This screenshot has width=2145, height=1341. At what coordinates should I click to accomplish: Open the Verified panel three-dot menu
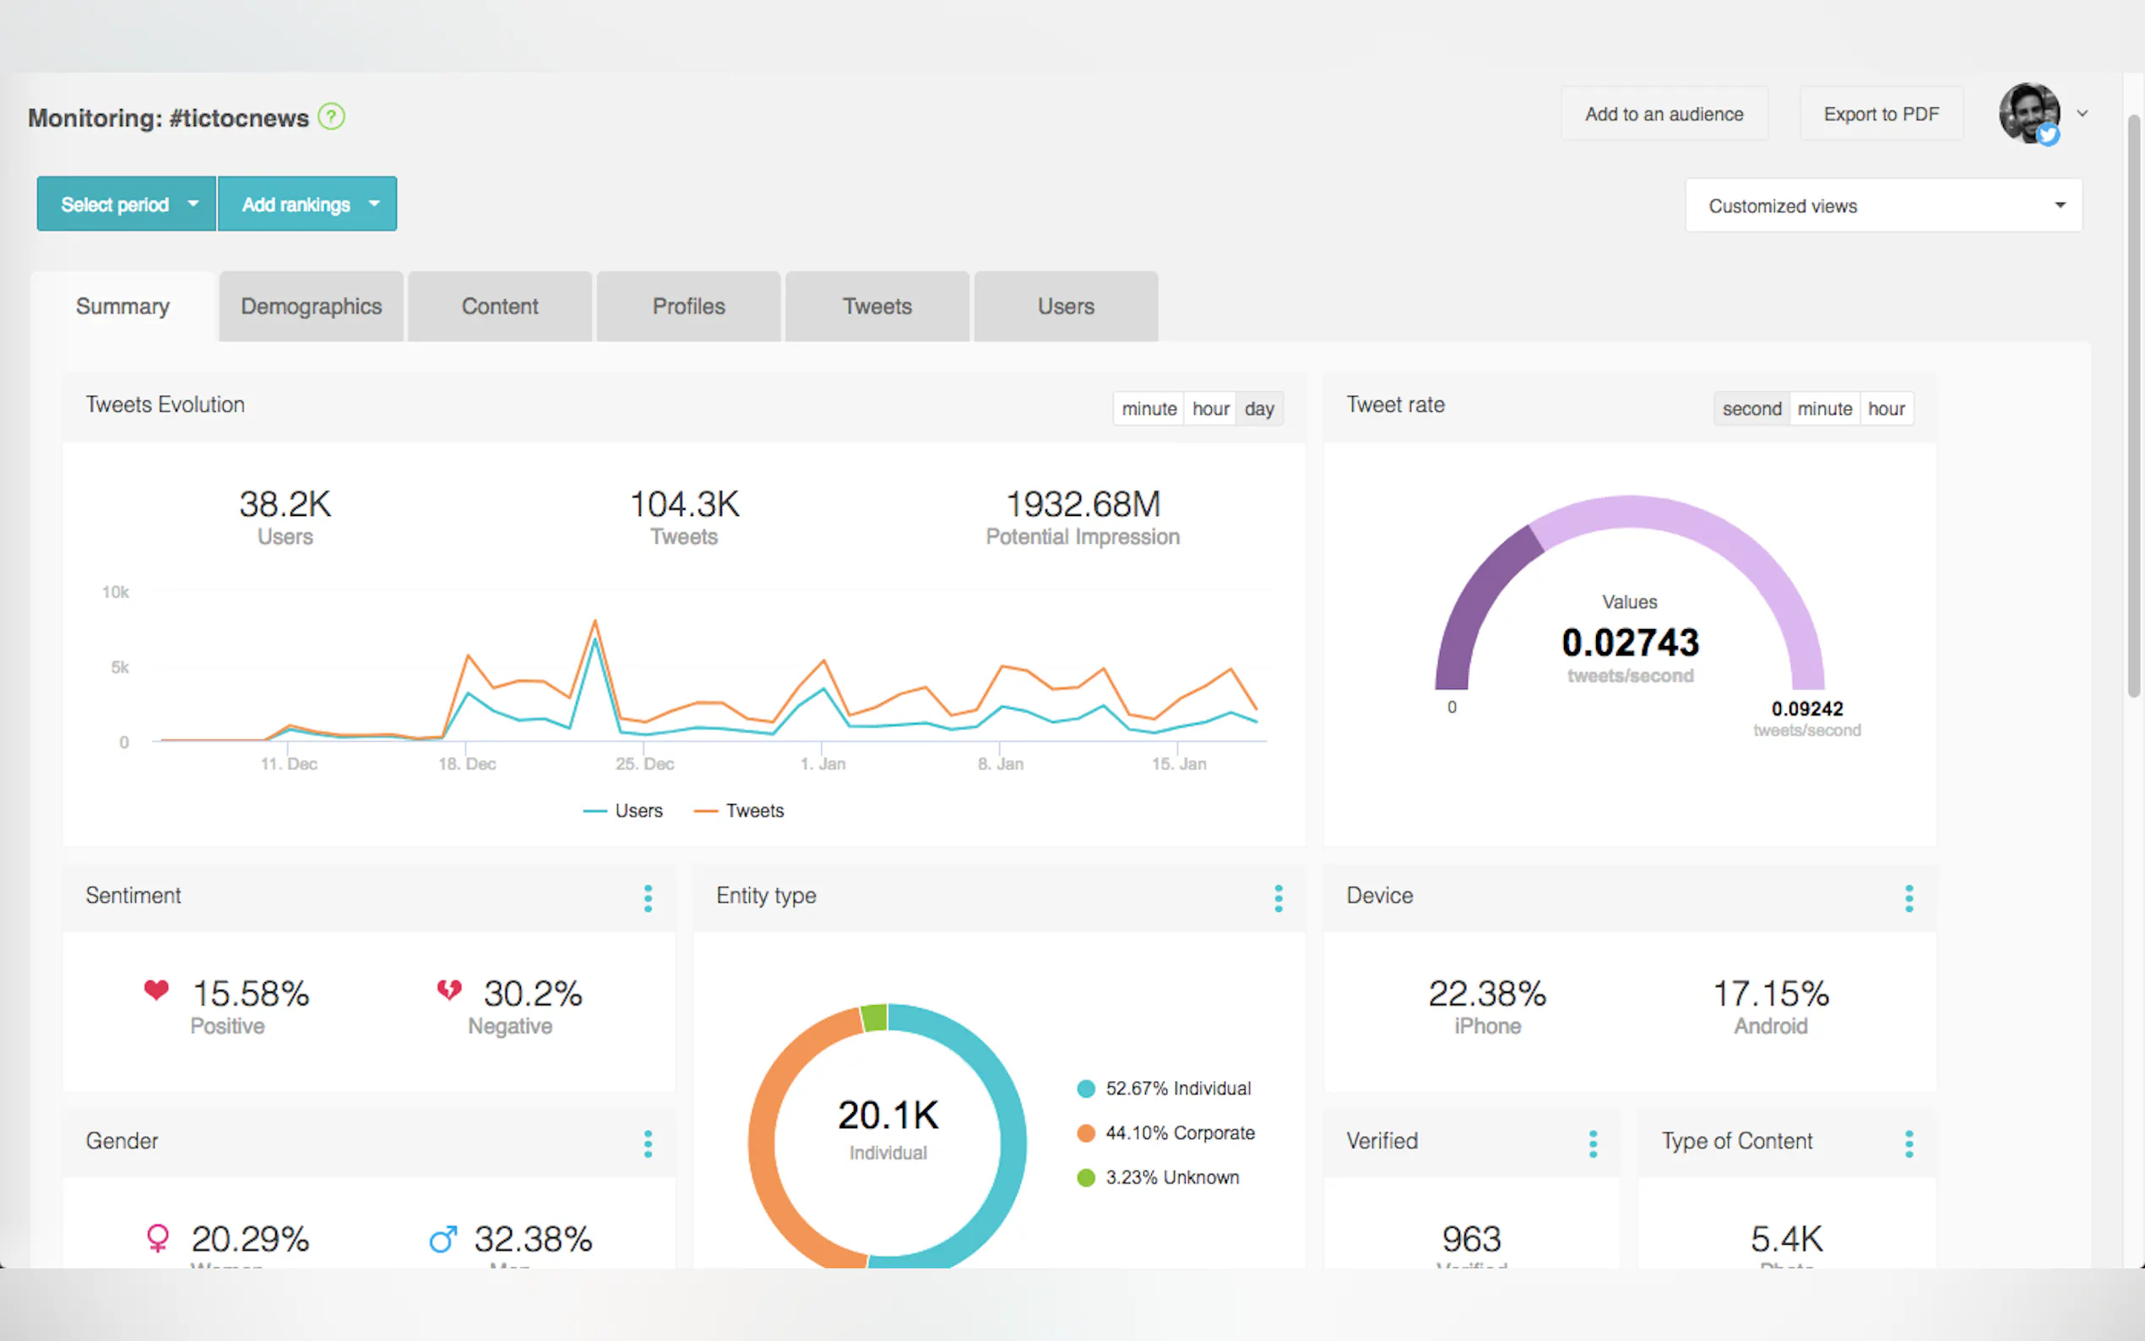point(1593,1143)
